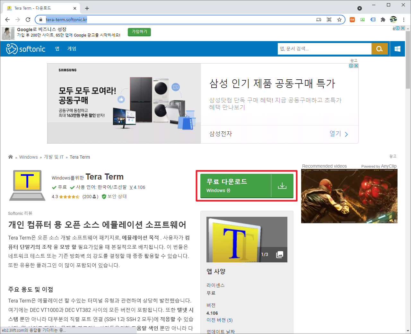Click the download arrow icon on green button
The height and width of the screenshot is (334, 411).
tap(282, 186)
